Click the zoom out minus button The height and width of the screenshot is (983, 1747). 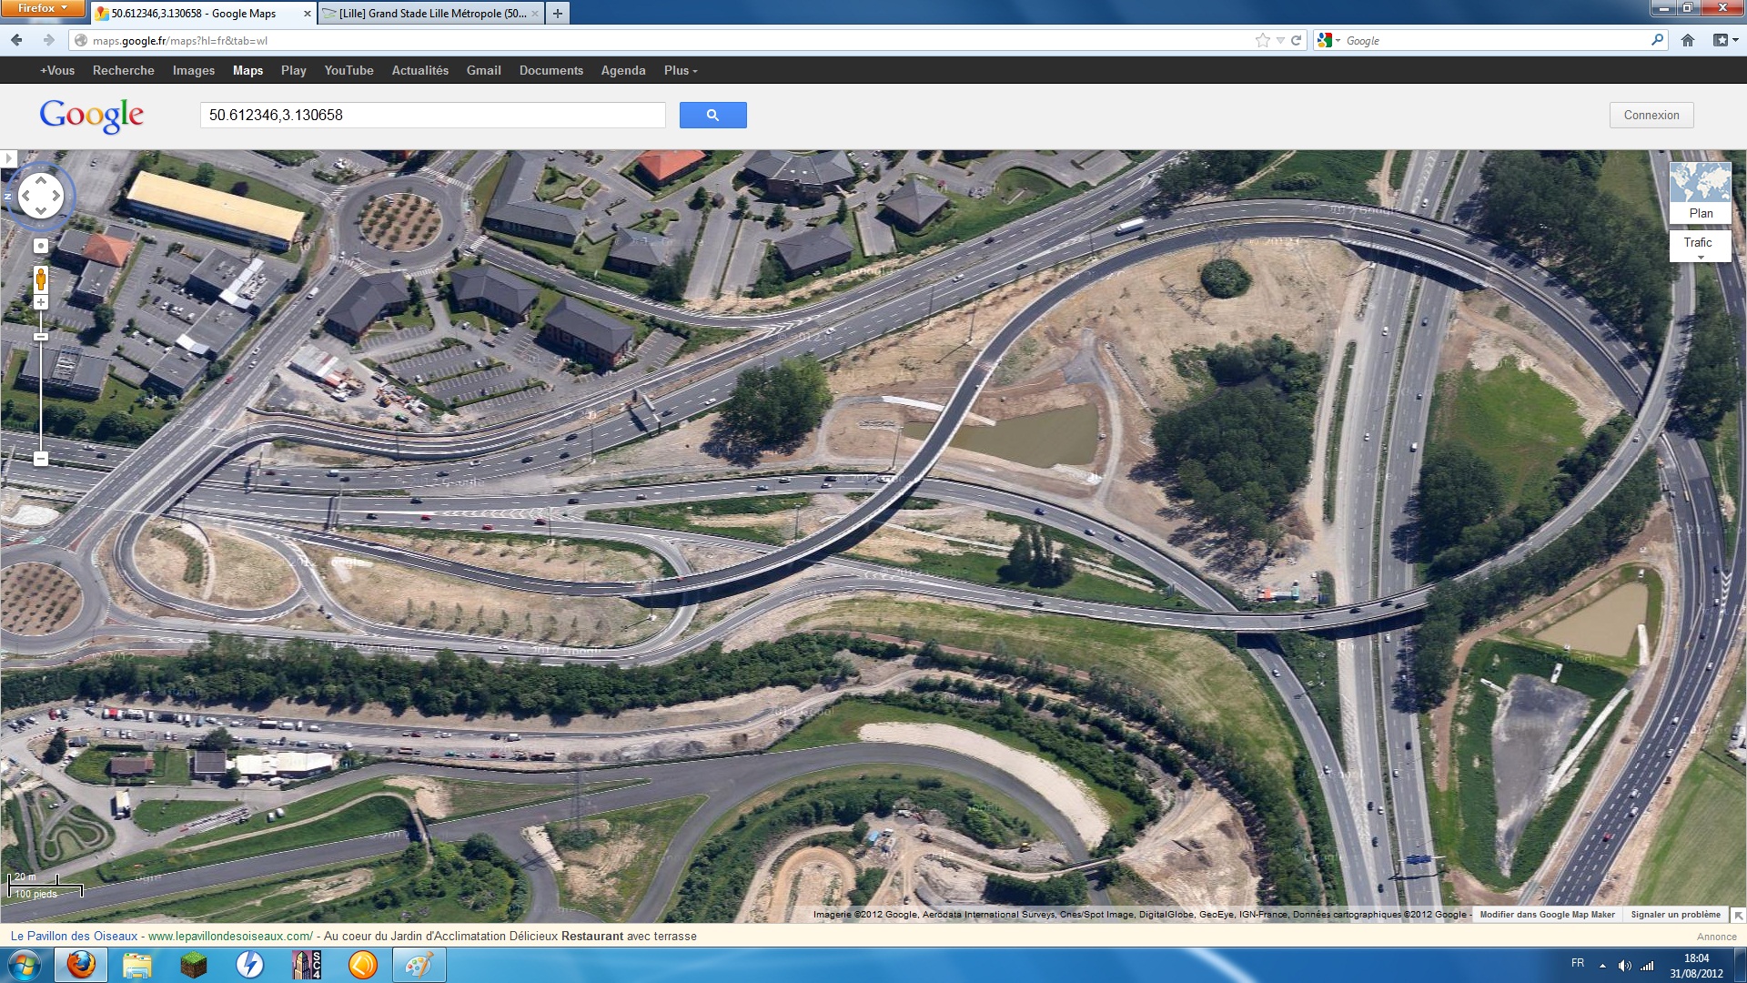point(40,459)
